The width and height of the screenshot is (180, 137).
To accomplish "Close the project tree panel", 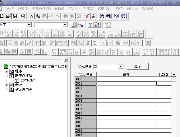I will click(x=66, y=60).
